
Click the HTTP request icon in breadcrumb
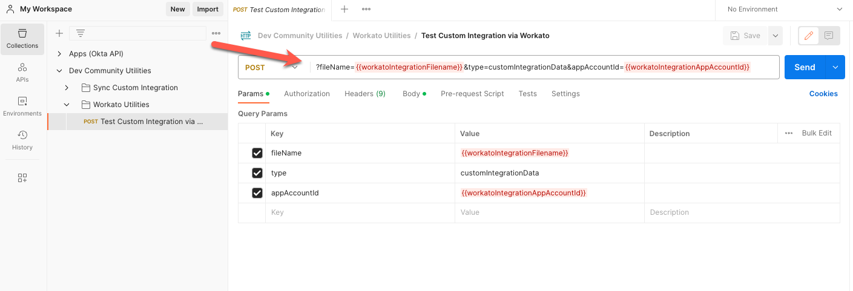coord(246,36)
